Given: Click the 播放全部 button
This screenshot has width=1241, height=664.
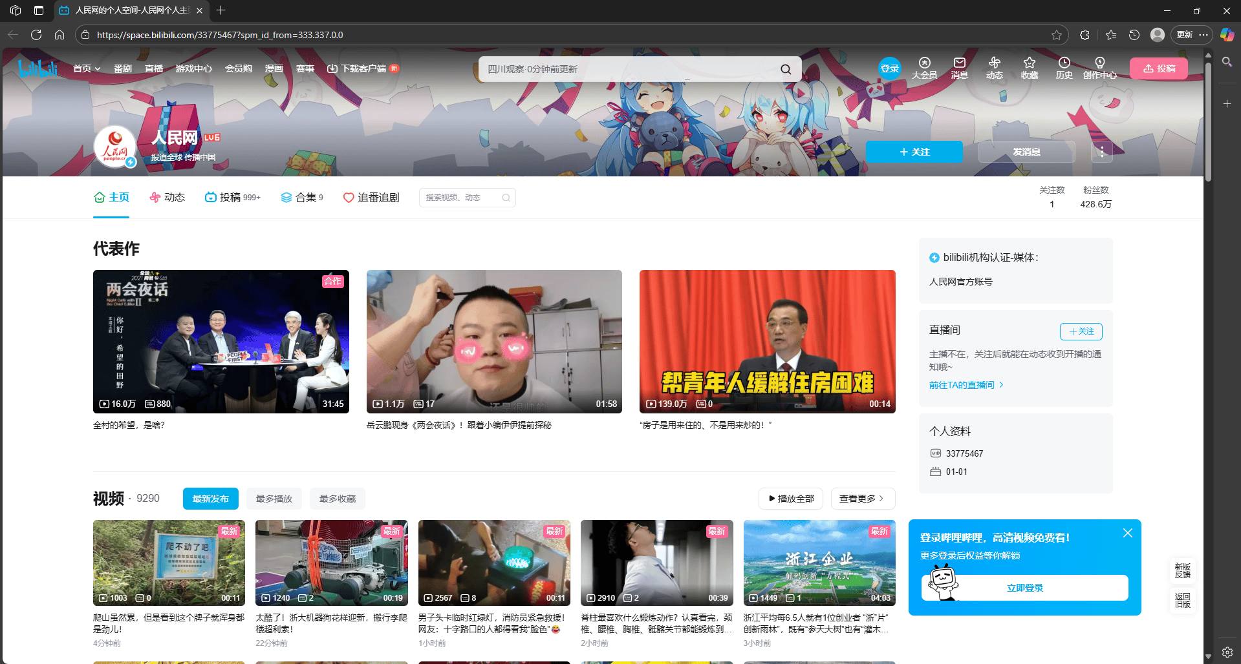Looking at the screenshot, I should (791, 499).
